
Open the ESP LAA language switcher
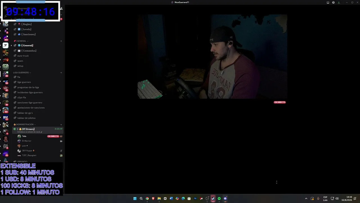coord(325,198)
